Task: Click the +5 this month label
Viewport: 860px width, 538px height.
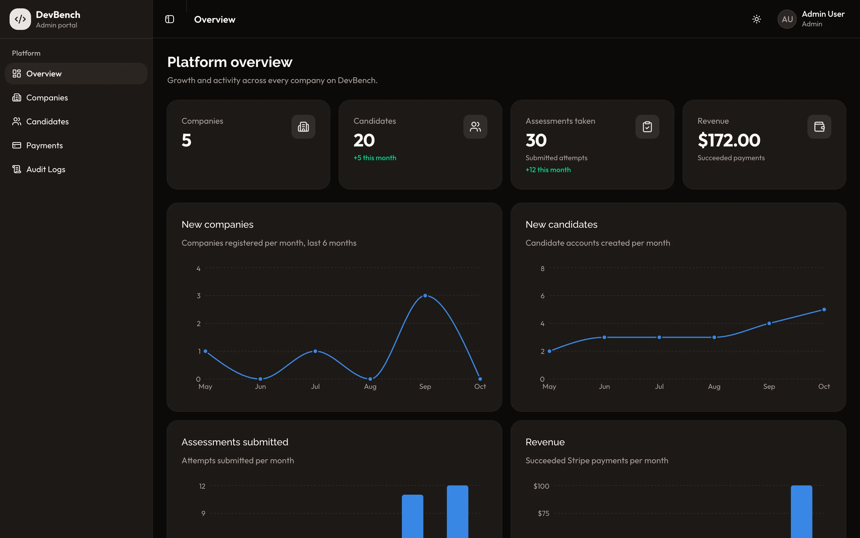Action: (375, 158)
